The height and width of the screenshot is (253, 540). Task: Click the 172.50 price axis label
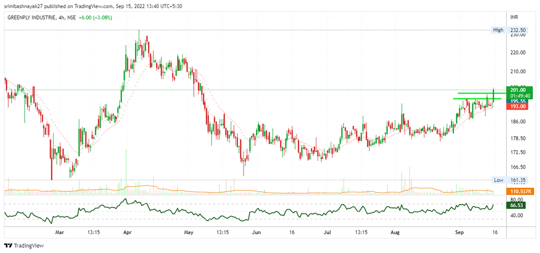(517, 153)
